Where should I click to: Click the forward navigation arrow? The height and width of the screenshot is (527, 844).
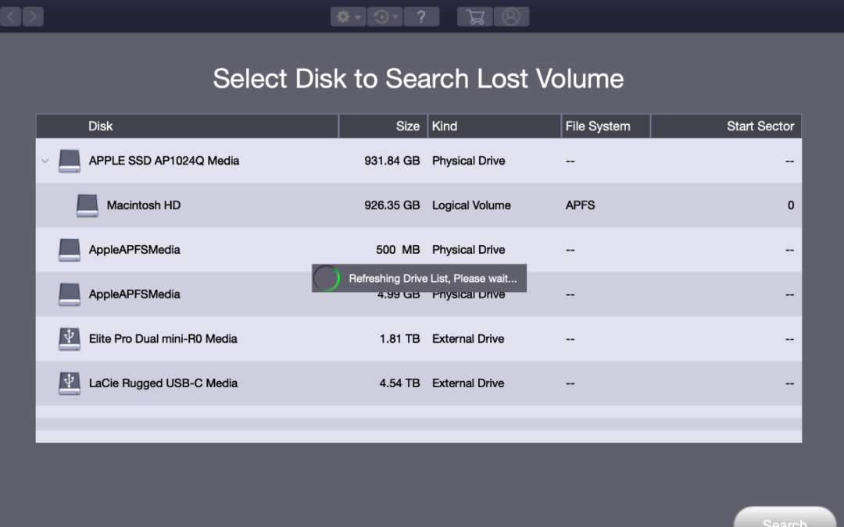(x=32, y=16)
